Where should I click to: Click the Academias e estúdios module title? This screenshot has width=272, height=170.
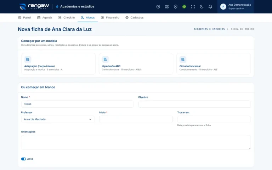pos(77,7)
